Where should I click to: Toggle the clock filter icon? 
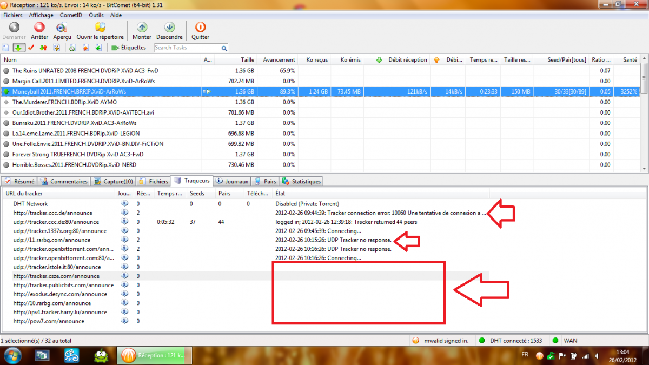pyautogui.click(x=72, y=48)
